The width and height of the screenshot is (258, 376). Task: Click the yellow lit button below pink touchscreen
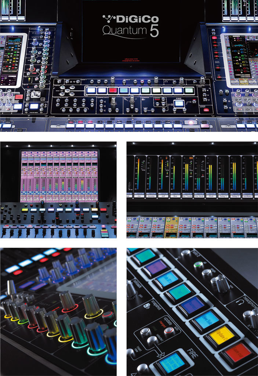coord(25,210)
